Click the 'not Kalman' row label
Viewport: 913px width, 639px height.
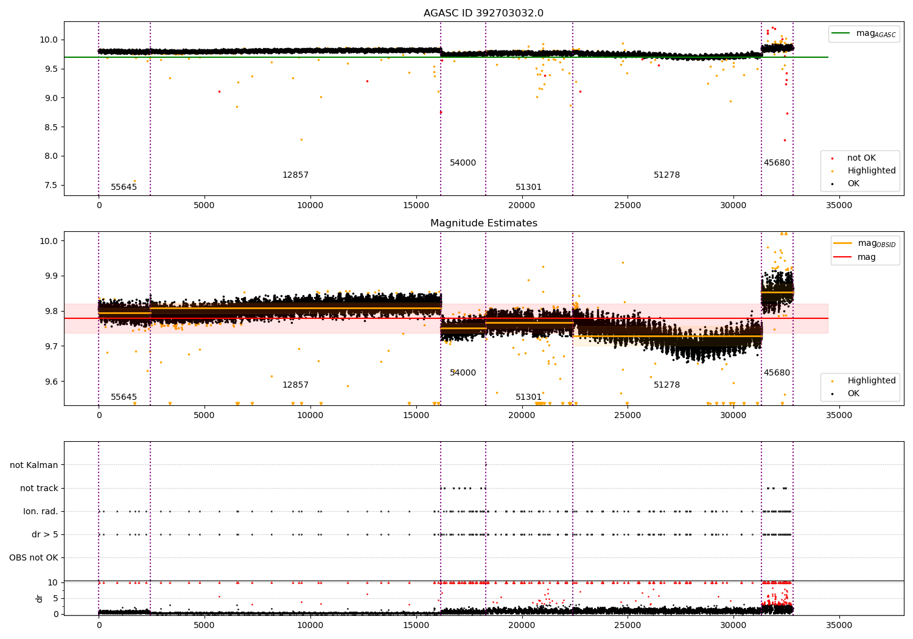[34, 466]
